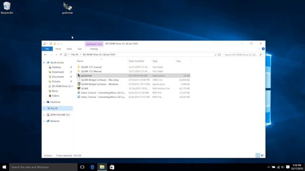305x171 pixels.
Task: Open Pictures in Quick access
Action: (56, 82)
